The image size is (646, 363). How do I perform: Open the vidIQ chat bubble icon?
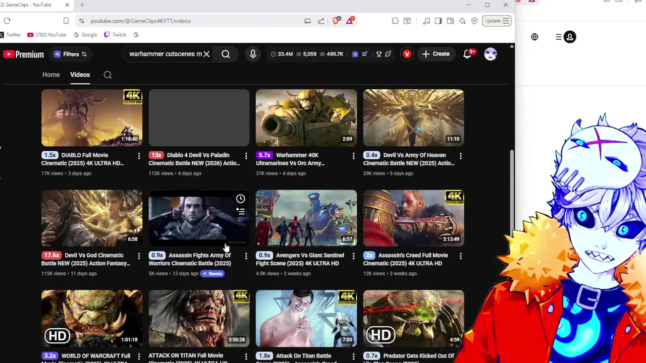click(x=388, y=54)
